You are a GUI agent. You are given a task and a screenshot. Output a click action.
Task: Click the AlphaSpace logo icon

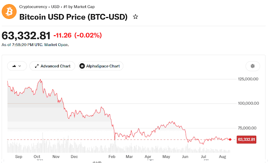pos(82,66)
